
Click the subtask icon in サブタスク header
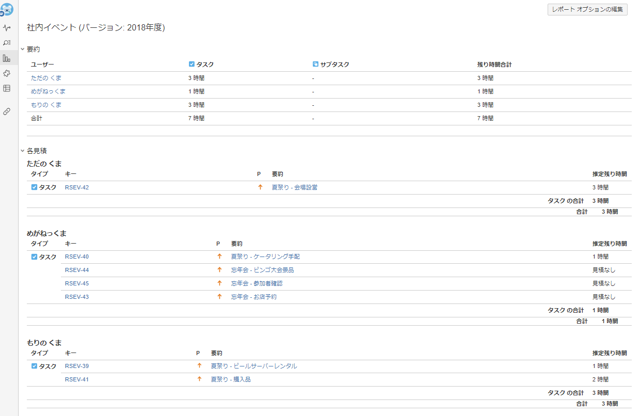click(x=315, y=65)
